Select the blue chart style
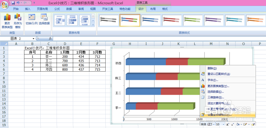 pos(151,20)
